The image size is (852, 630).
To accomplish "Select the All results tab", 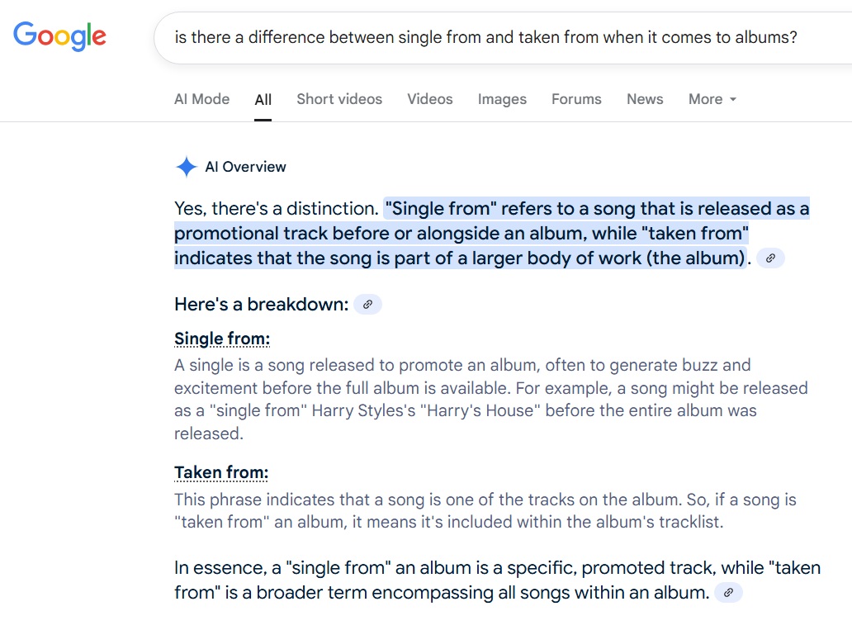I will click(x=263, y=100).
